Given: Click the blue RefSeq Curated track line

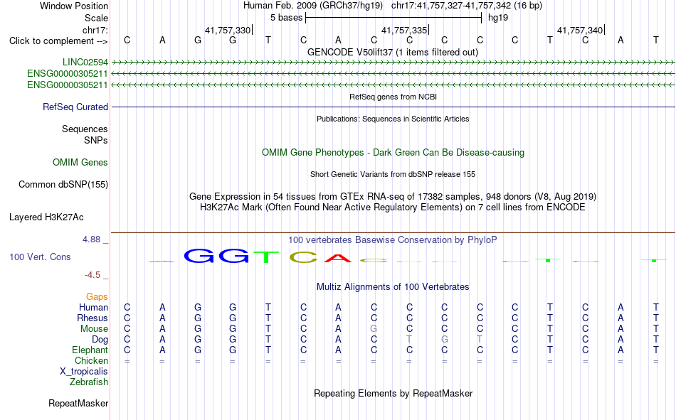Looking at the screenshot, I should (394, 107).
